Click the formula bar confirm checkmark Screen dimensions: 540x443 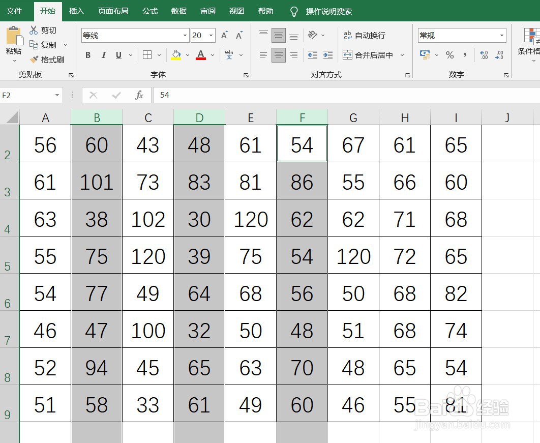point(116,95)
